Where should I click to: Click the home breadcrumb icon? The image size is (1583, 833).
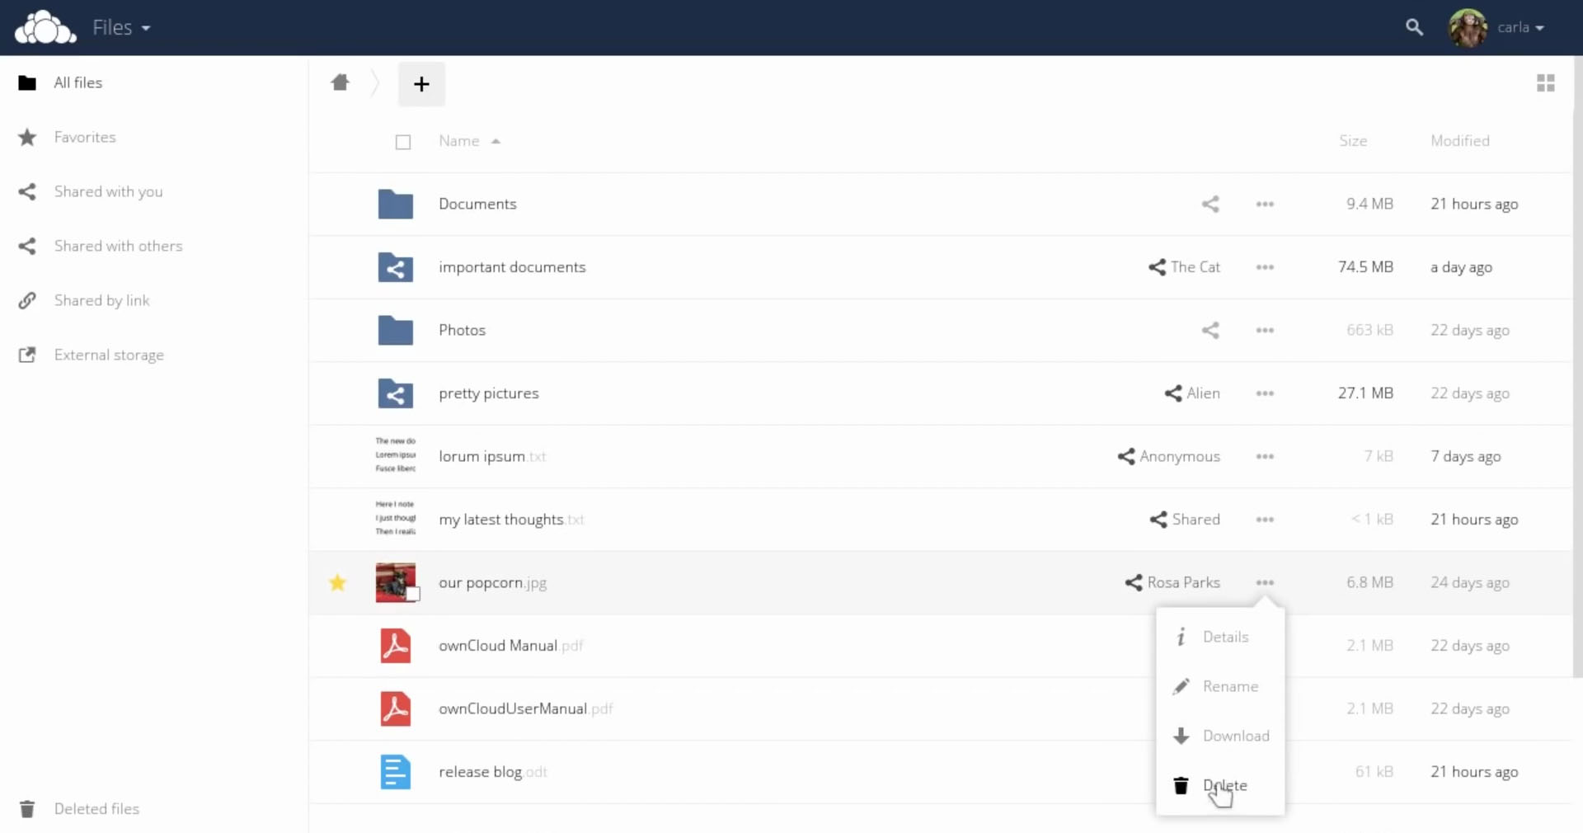341,82
